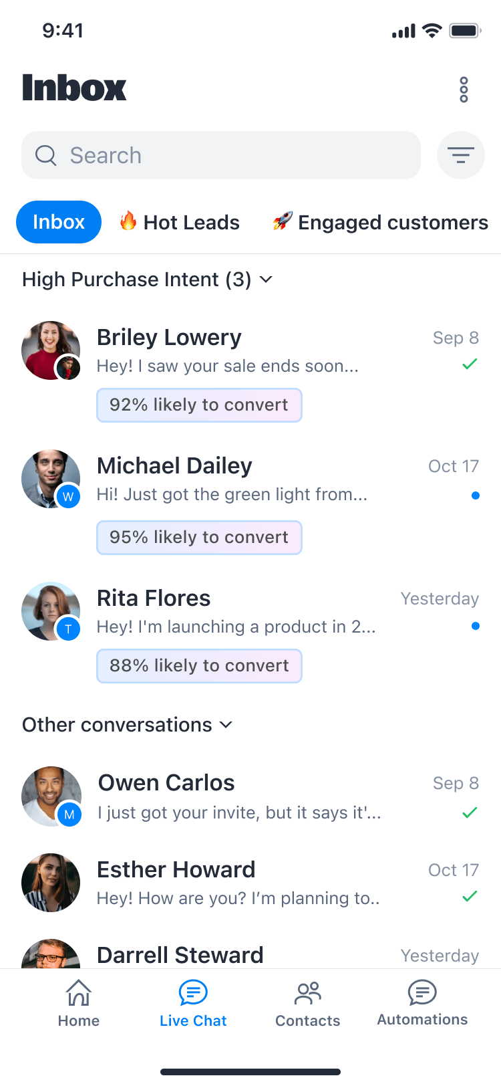Click the green checkmark on Briley Lowery
501x1086 pixels.
pos(470,364)
